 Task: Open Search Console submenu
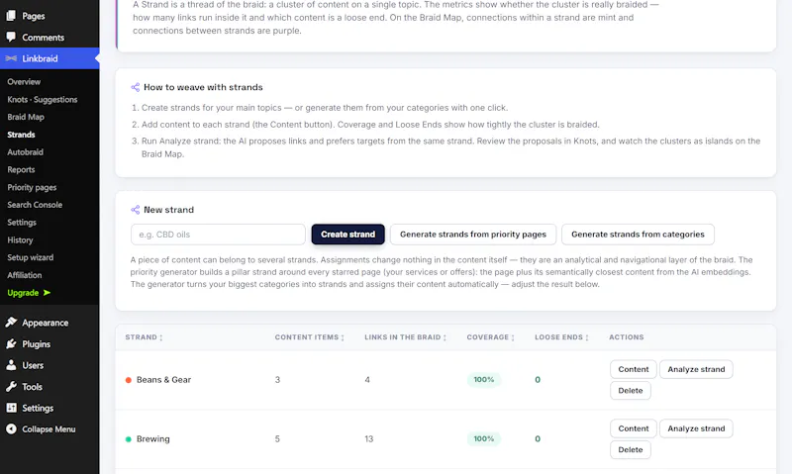(x=35, y=205)
